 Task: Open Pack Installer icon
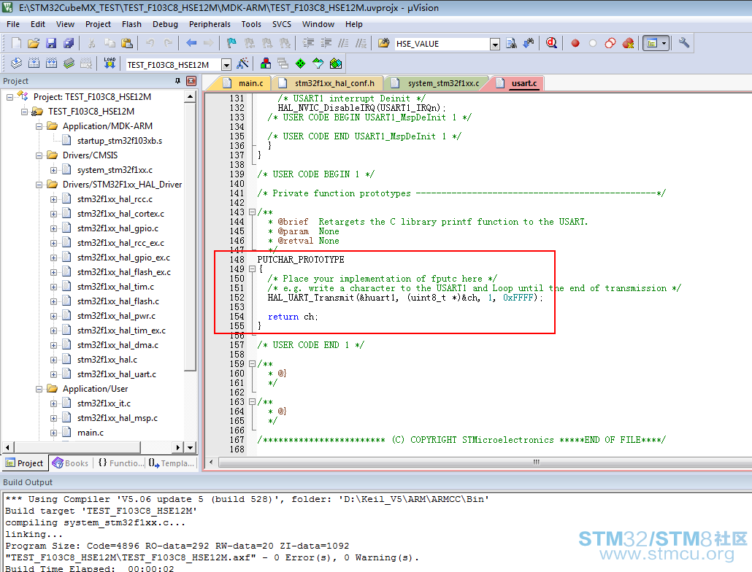(336, 63)
